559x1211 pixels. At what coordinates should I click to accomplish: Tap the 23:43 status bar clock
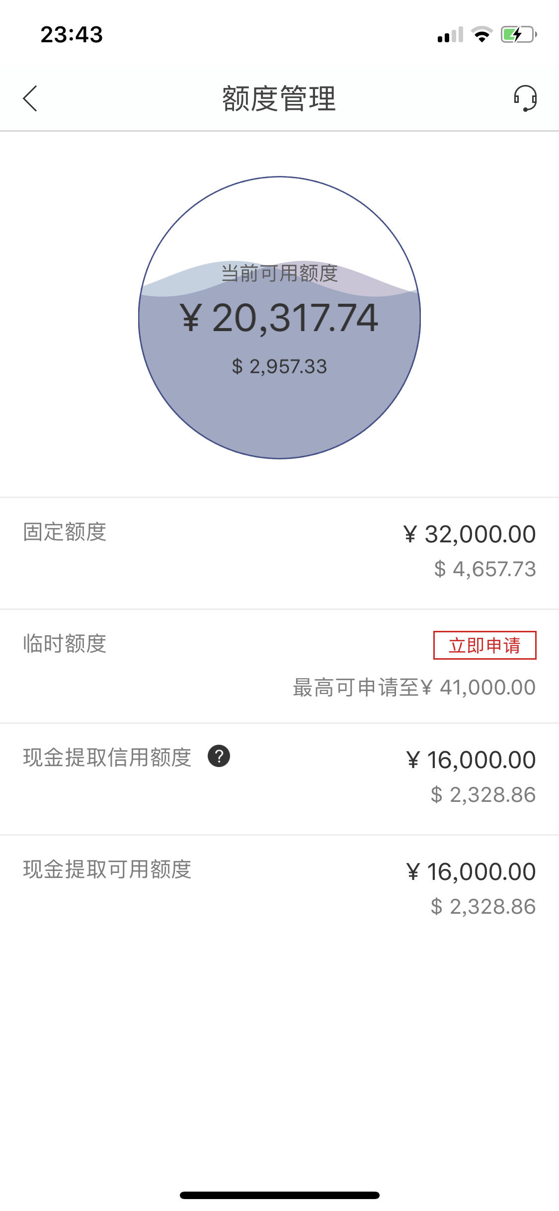click(x=72, y=34)
